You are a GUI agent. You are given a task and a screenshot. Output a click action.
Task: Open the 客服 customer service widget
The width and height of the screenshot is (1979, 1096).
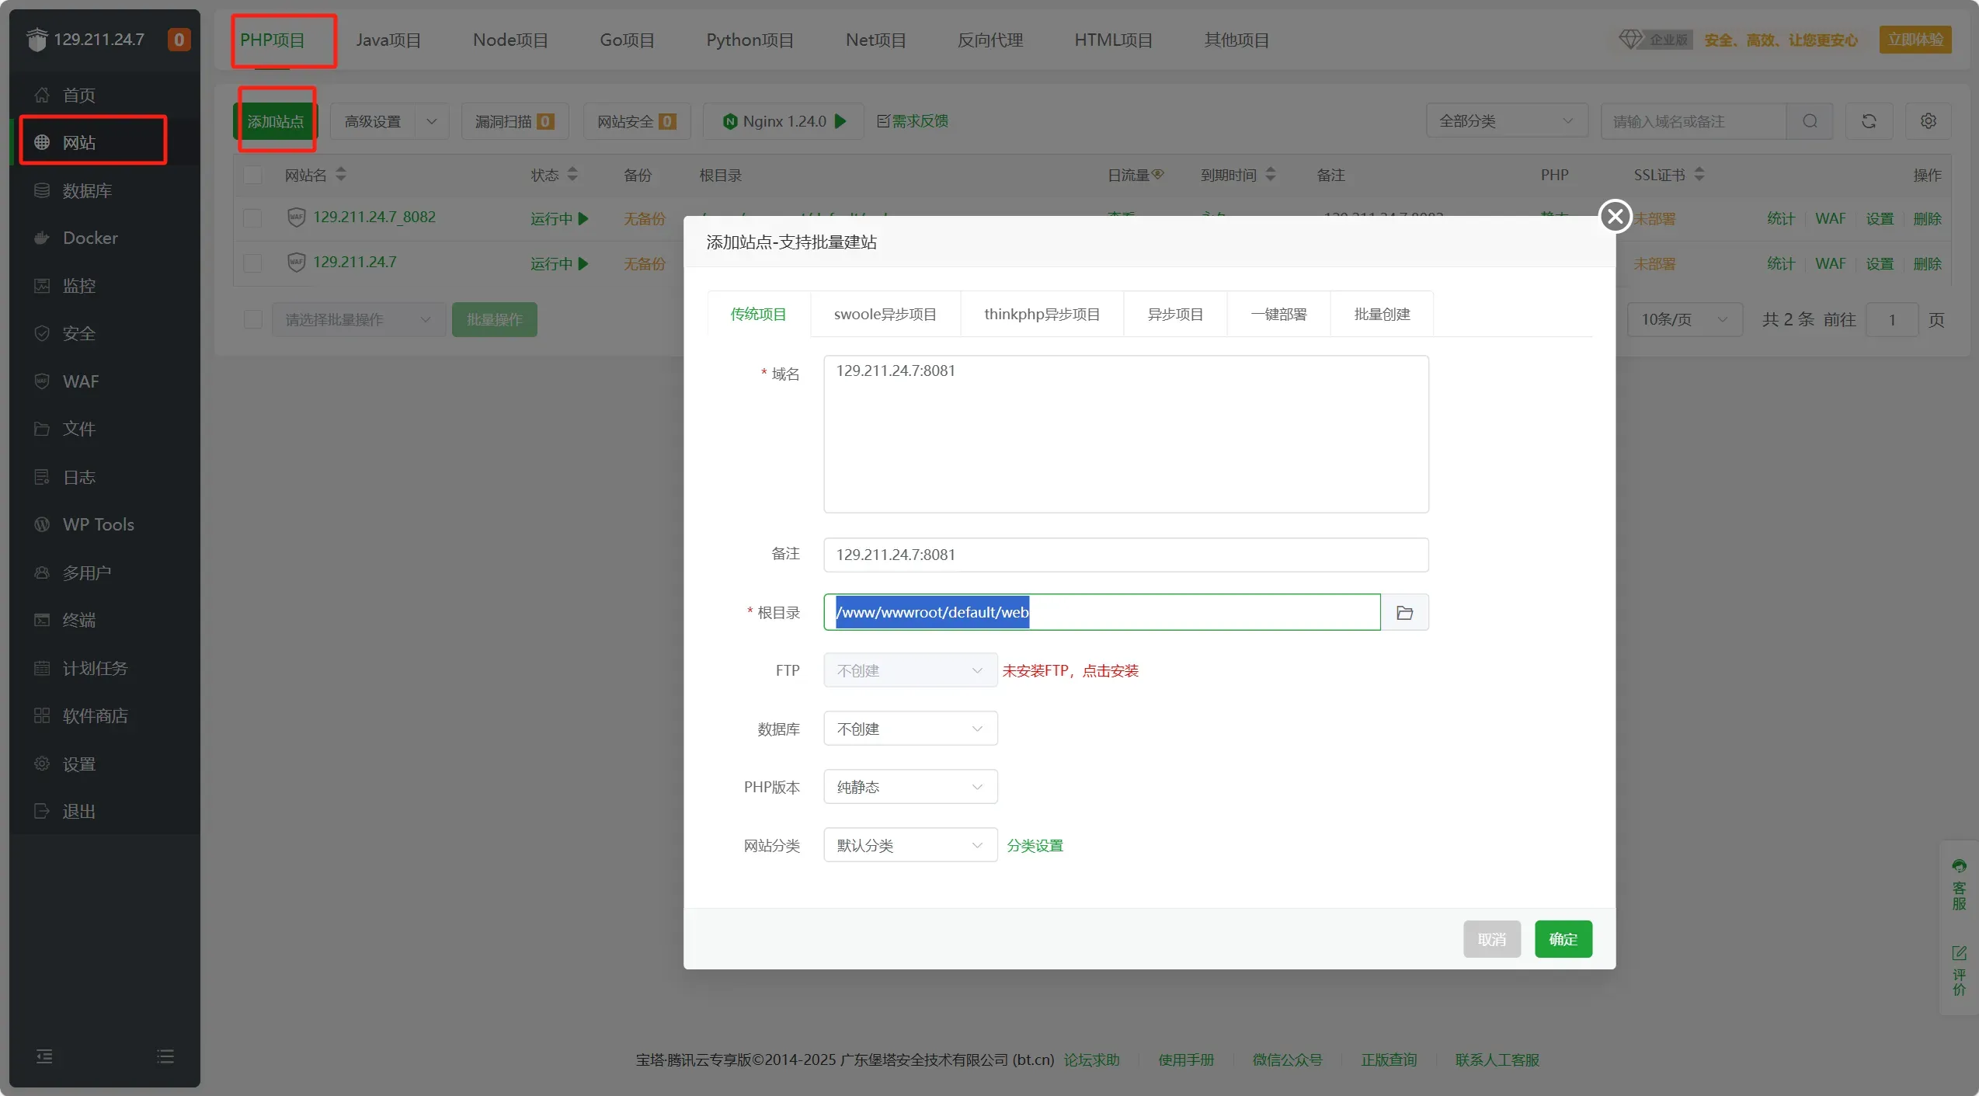[x=1959, y=885]
